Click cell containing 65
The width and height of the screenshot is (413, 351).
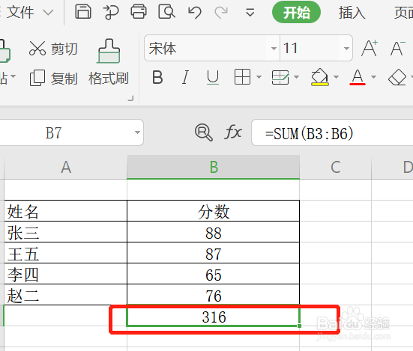213,274
